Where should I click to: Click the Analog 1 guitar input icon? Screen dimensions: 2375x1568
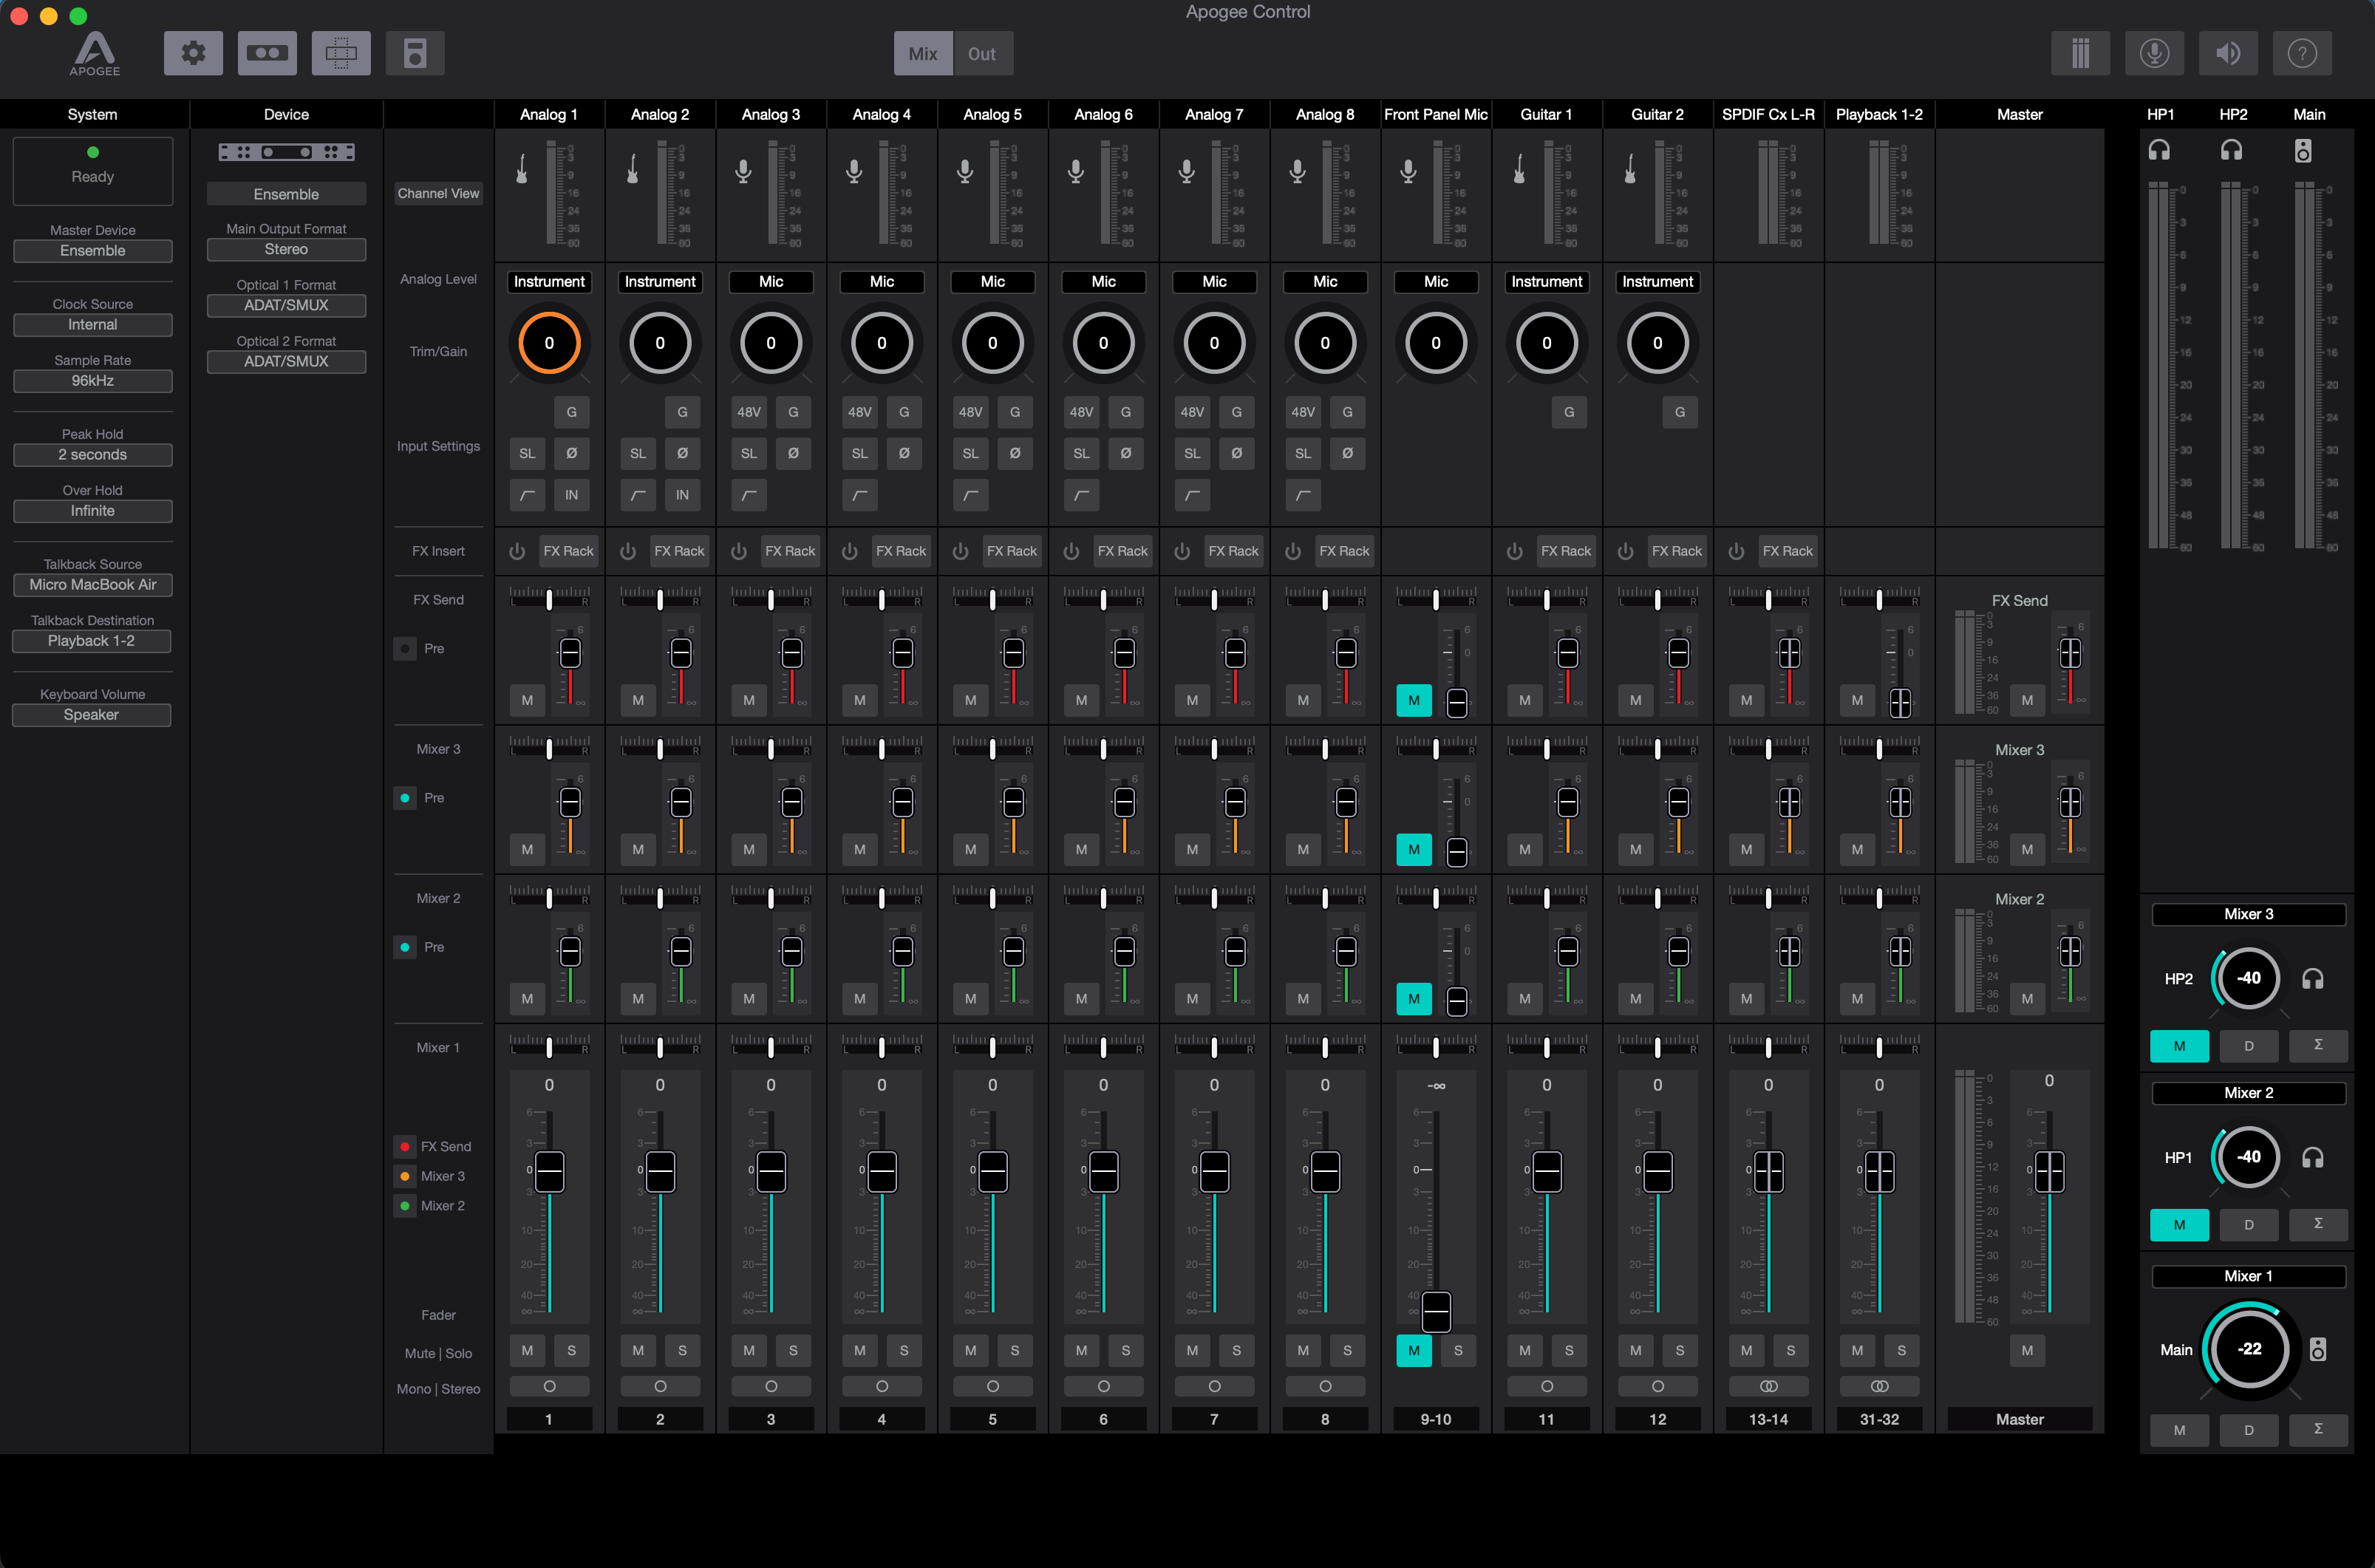521,169
